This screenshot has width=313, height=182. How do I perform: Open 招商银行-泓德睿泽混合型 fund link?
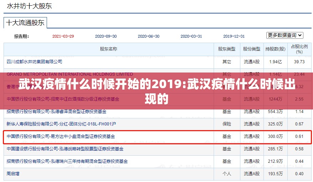(57, 111)
